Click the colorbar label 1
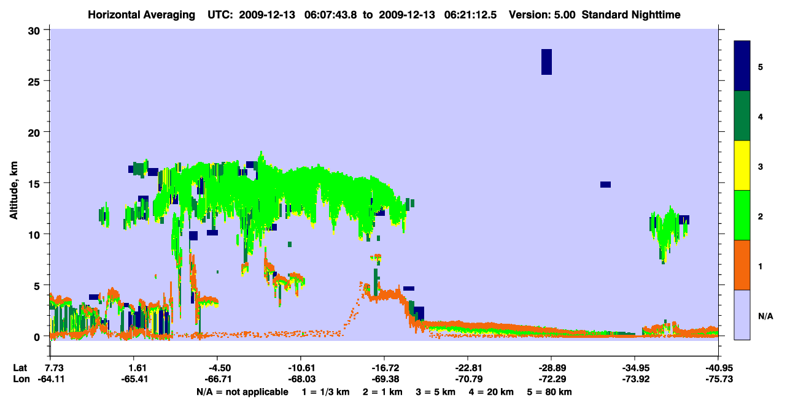The image size is (798, 409). [x=760, y=265]
